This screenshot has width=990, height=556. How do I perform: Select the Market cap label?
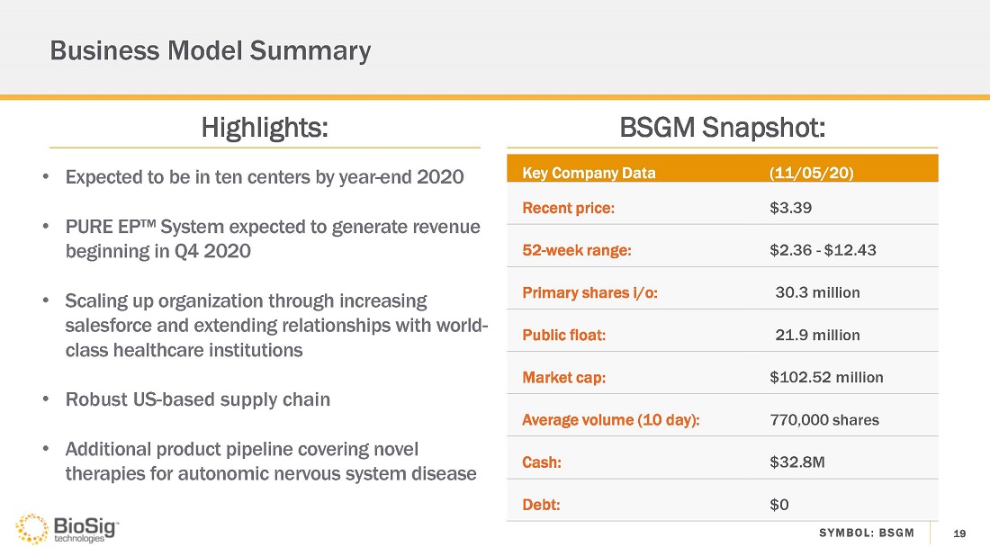[x=564, y=377]
